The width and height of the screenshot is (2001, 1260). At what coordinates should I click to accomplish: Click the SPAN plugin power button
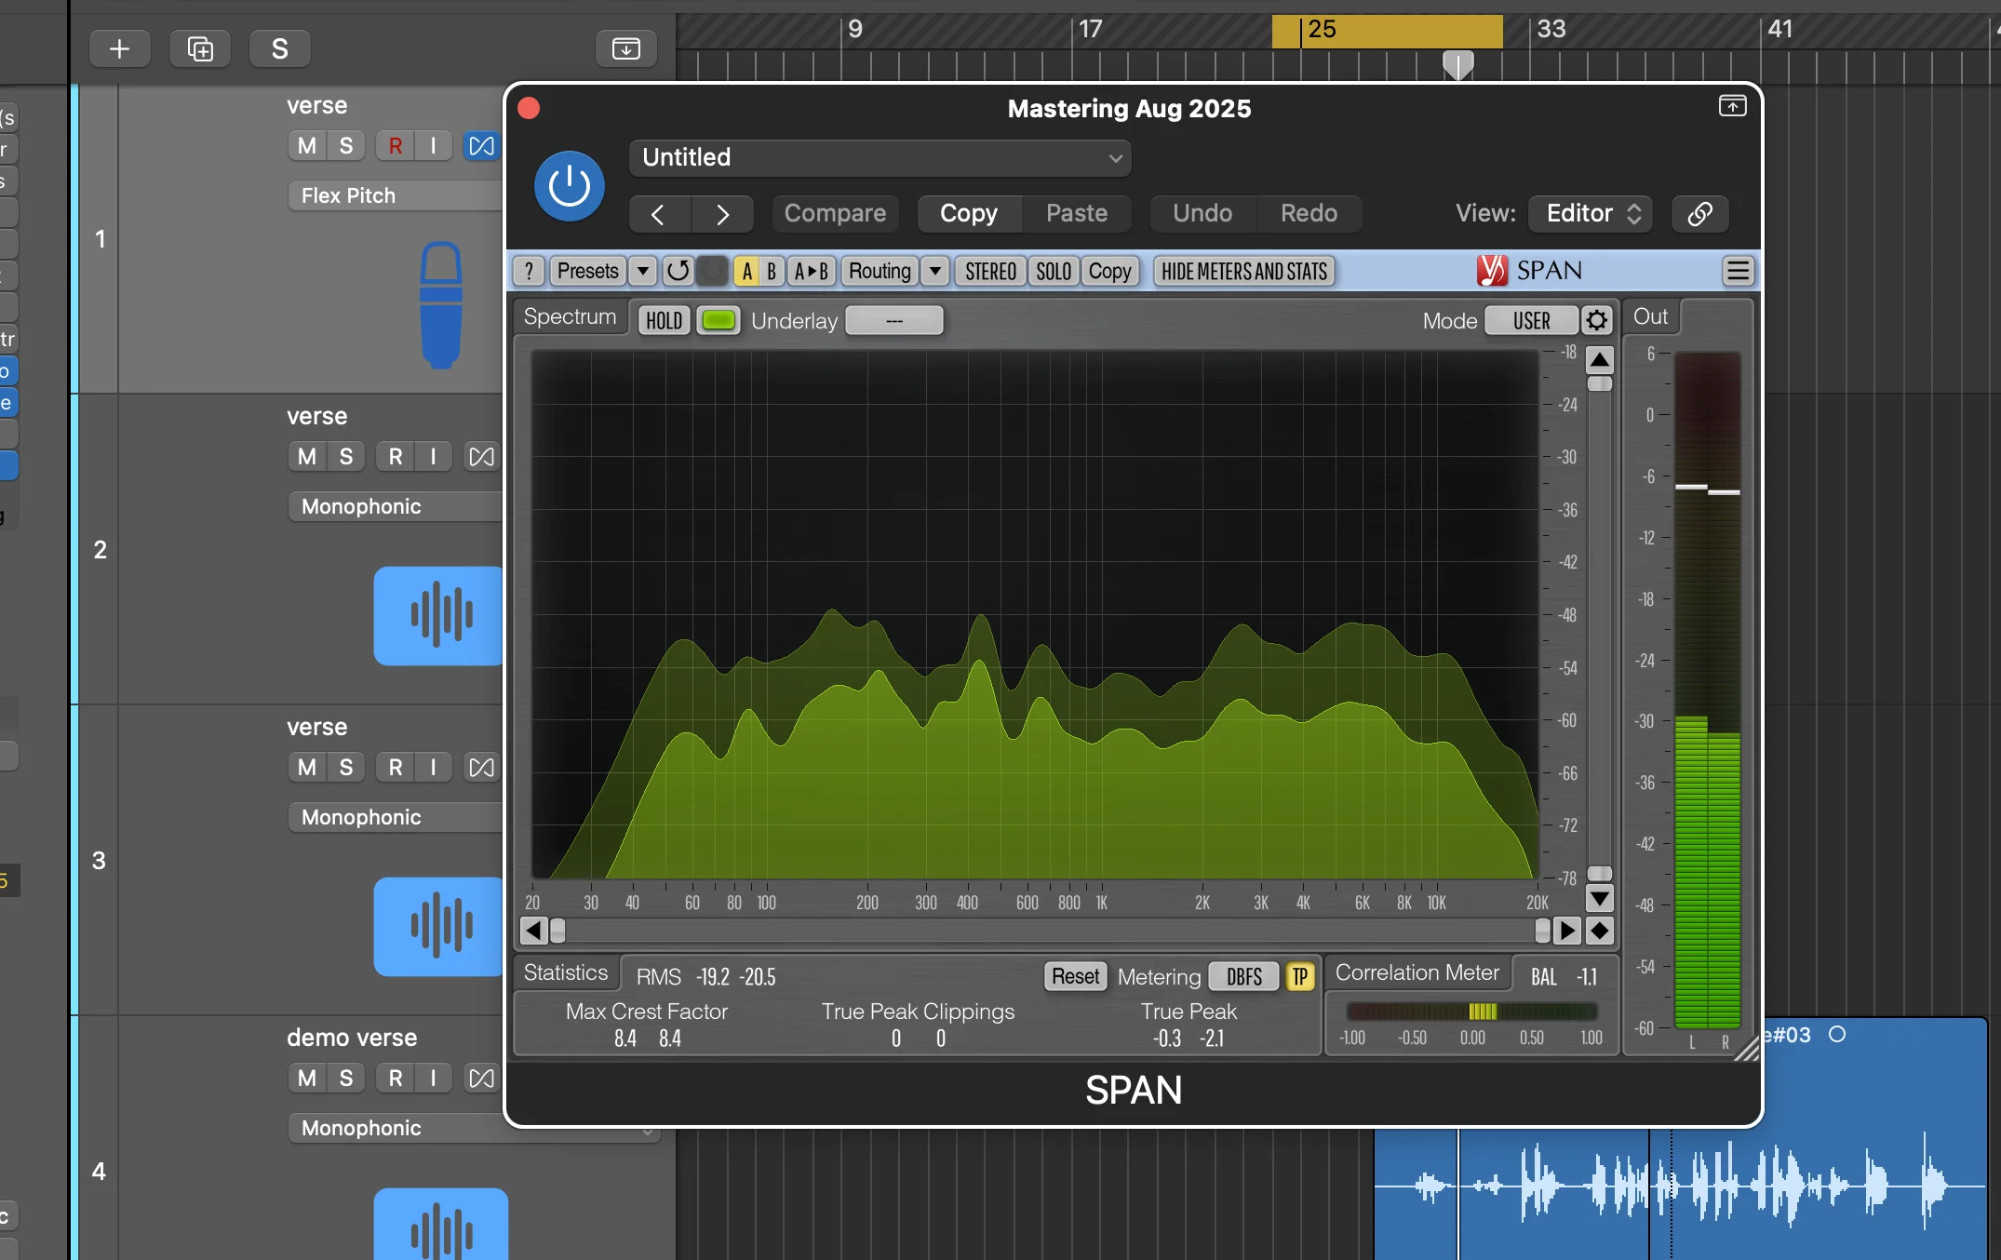[569, 185]
